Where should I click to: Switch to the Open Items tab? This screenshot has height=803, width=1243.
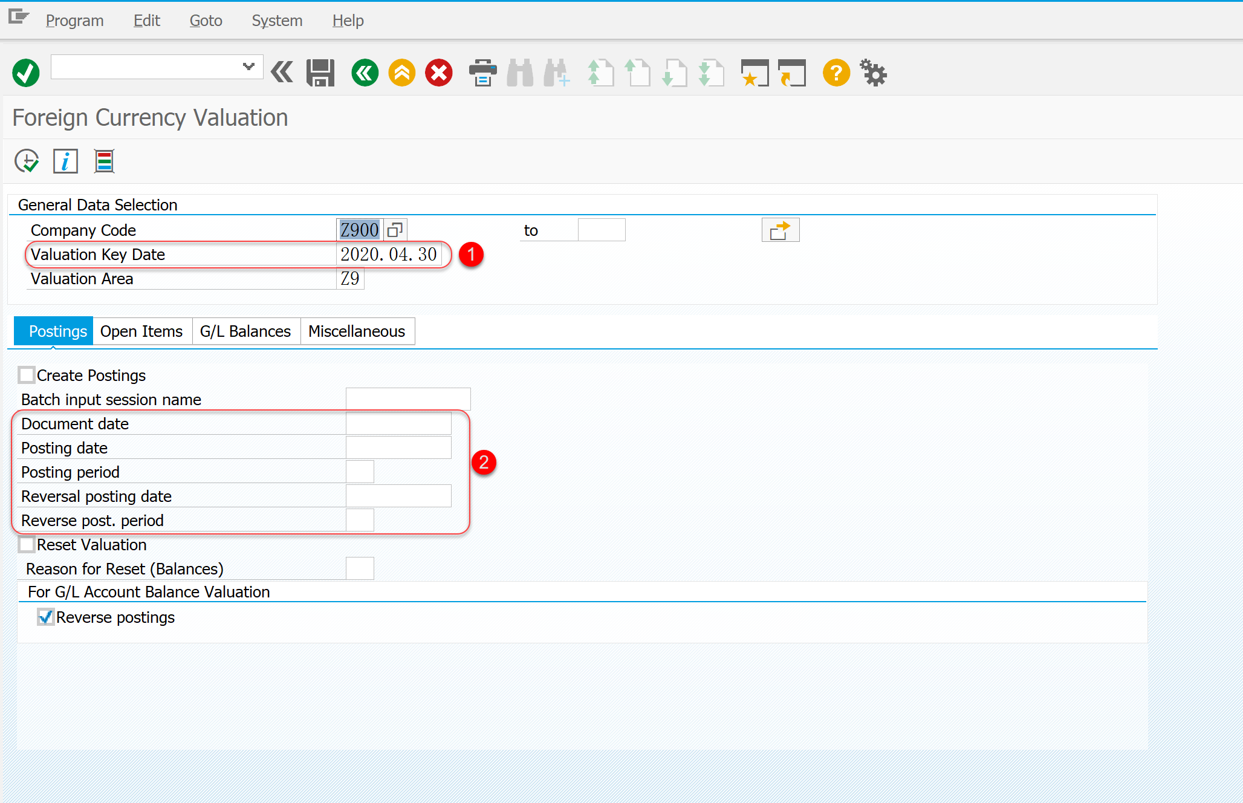point(141,331)
